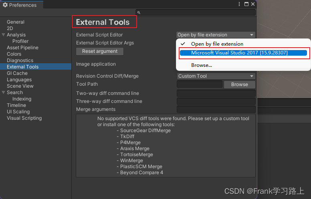The height and width of the screenshot is (199, 311).
Task: Click the Revision Control Diff/Merge label
Action: 107,76
